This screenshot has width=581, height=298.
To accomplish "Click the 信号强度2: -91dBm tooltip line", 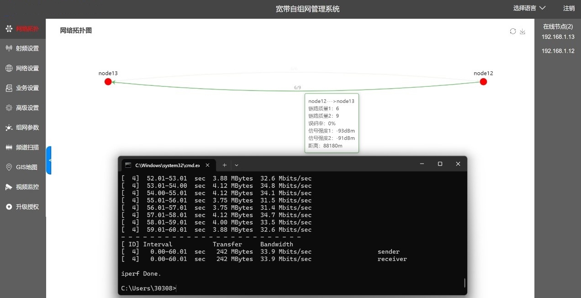I will (x=332, y=138).
